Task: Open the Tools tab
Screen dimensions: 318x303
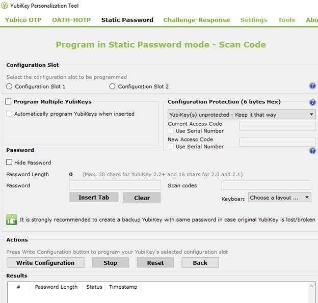Action: pyautogui.click(x=286, y=20)
